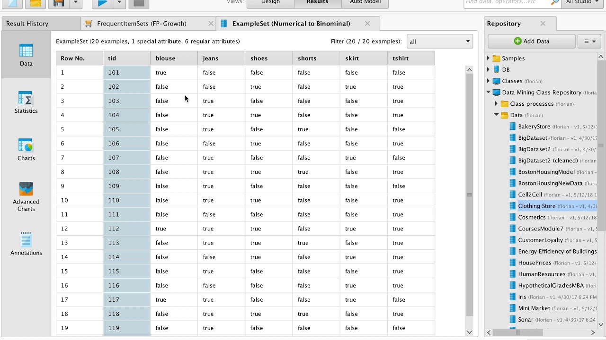Click the save process disk icon
The width and height of the screenshot is (606, 340).
pos(59,3)
